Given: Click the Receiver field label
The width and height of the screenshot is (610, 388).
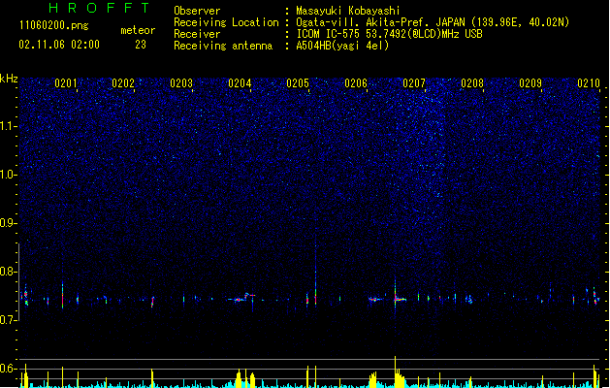Looking at the screenshot, I should [197, 34].
